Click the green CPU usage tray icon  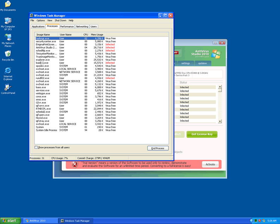click(256, 220)
